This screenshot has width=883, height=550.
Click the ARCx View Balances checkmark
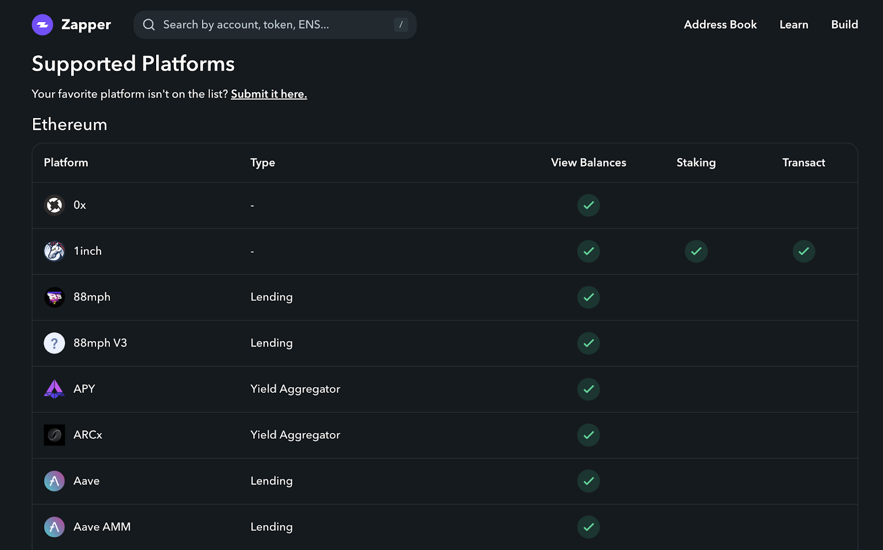coord(588,435)
